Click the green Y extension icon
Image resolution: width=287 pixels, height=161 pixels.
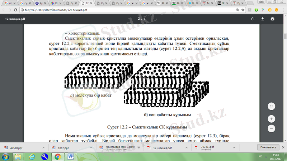[263, 10]
